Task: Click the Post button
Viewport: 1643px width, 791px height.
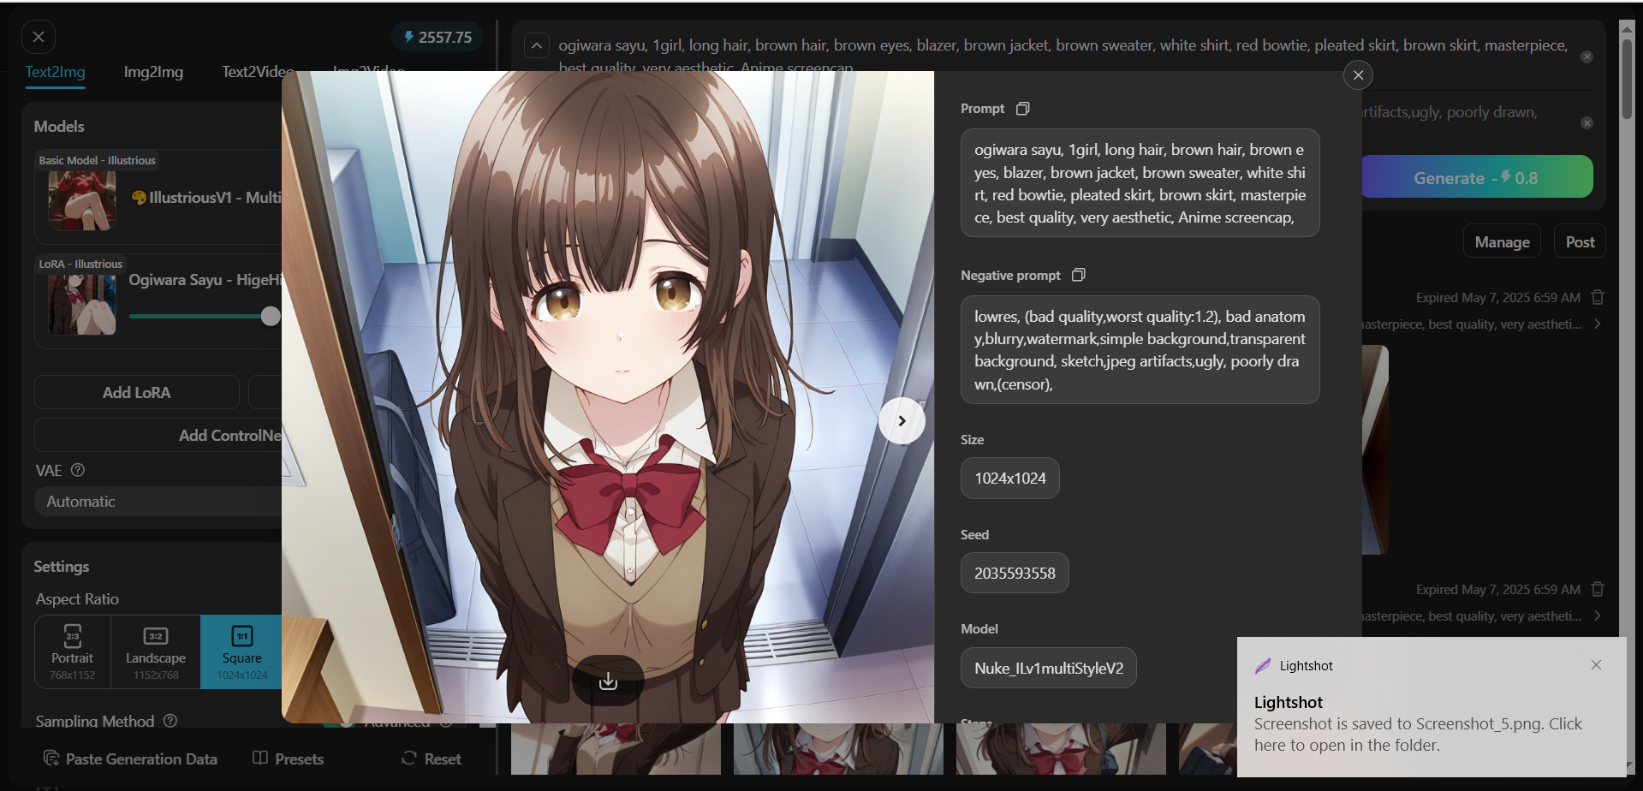Action: [1580, 242]
